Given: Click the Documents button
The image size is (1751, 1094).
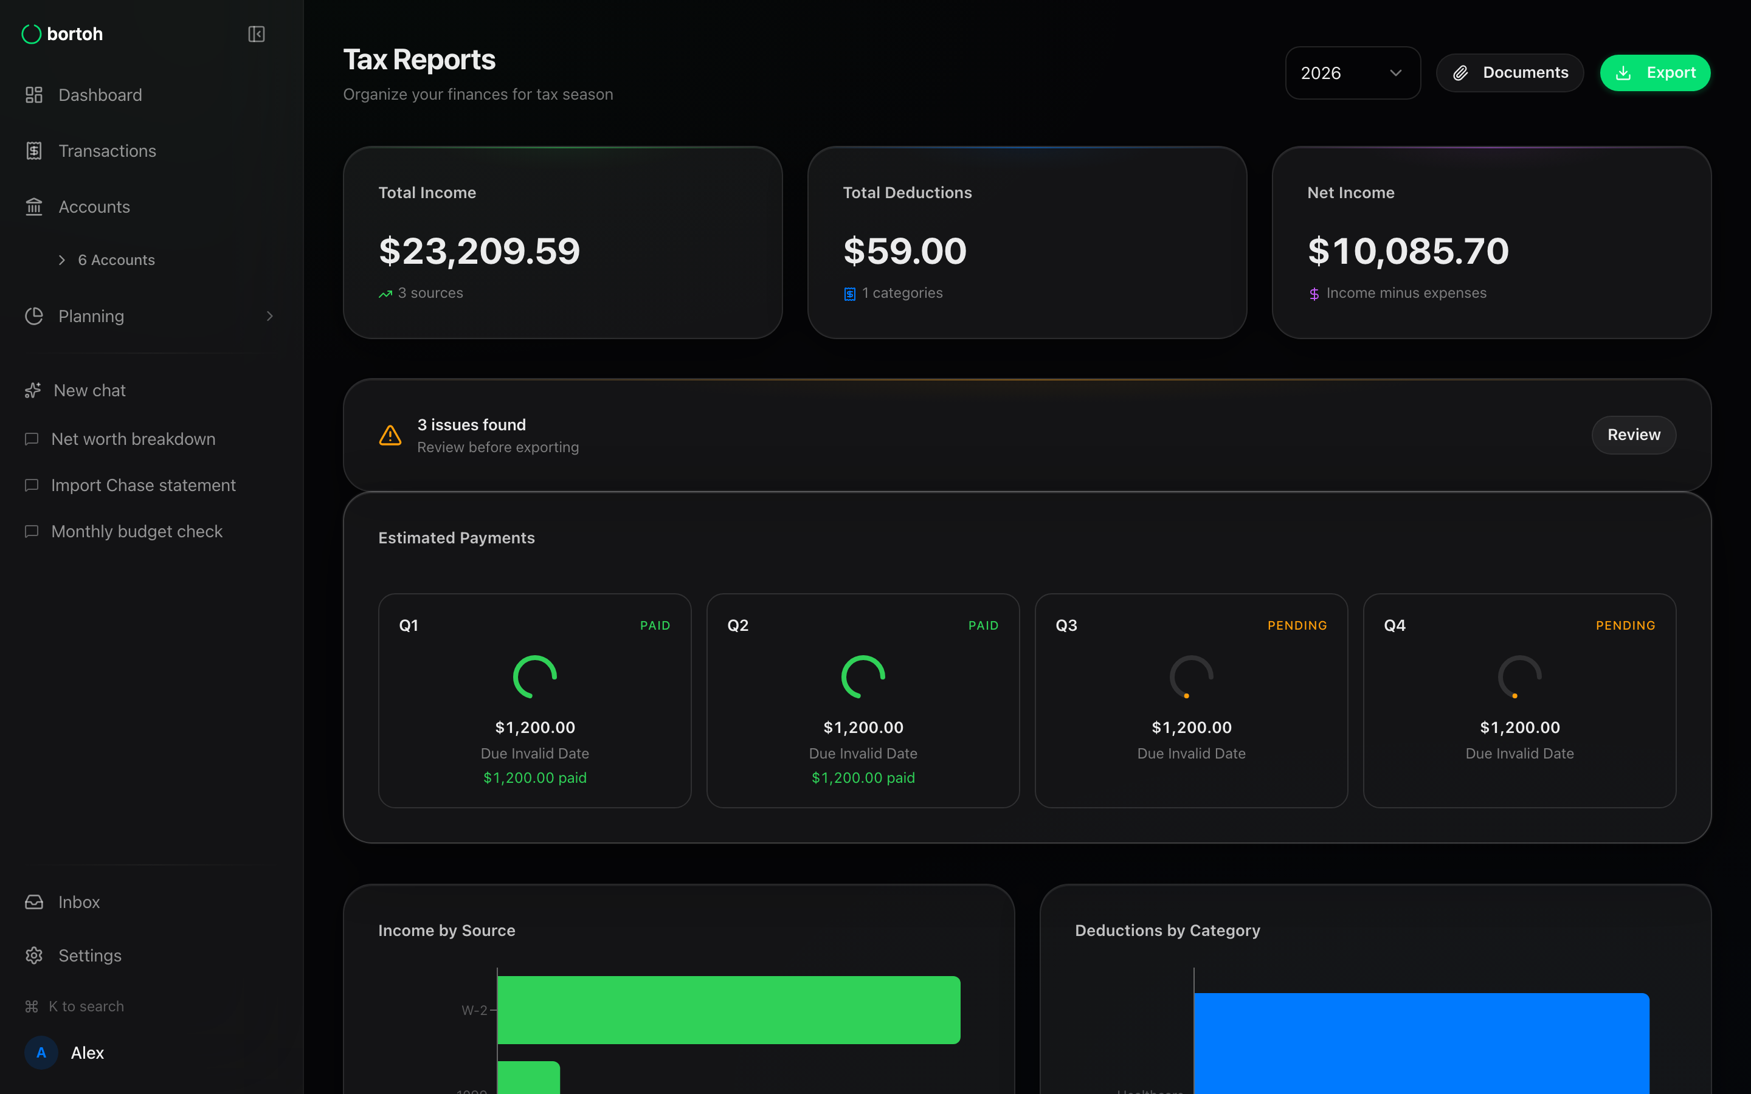Looking at the screenshot, I should point(1510,73).
